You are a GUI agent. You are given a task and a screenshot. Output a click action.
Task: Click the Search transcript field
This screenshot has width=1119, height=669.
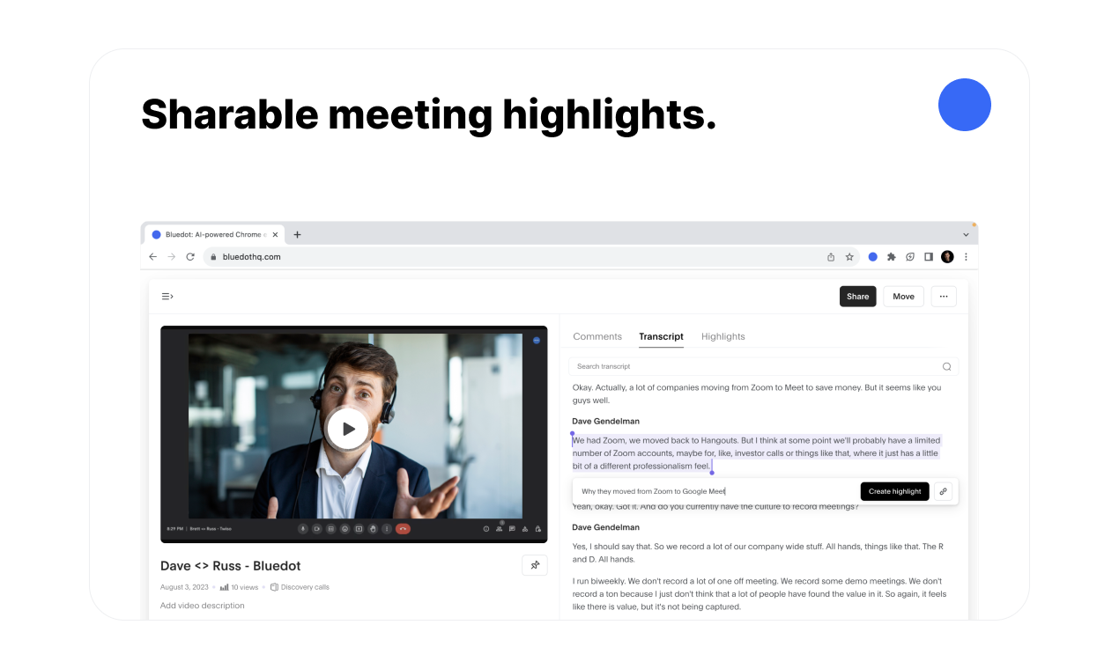point(764,366)
